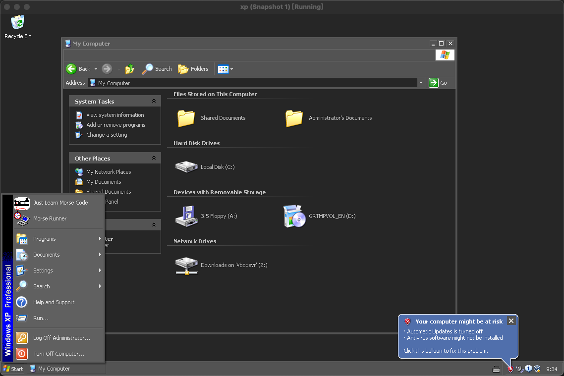The height and width of the screenshot is (376, 564).
Task: Click the Address bar field
Action: (253, 83)
